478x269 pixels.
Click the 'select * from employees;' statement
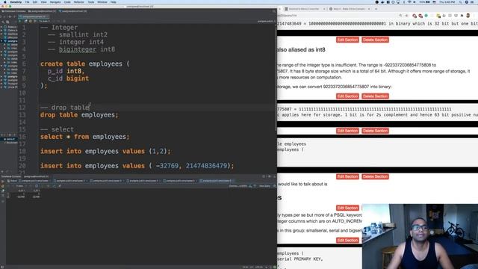coord(84,137)
